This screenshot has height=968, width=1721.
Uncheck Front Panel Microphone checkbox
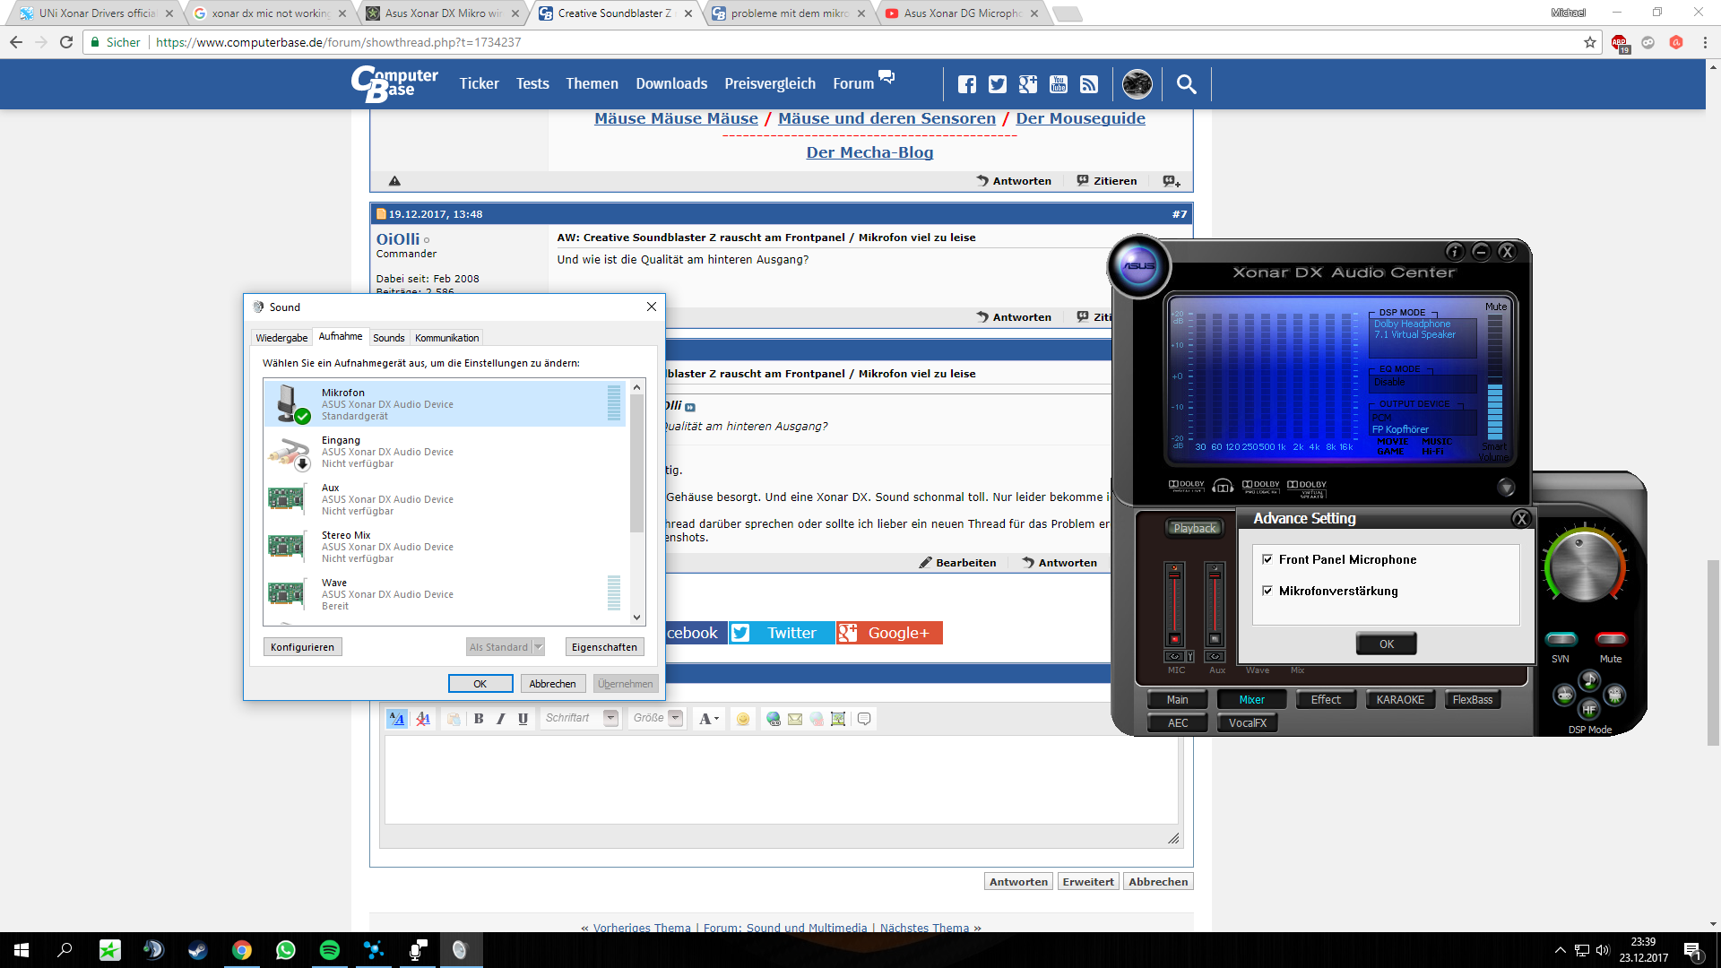pos(1267,559)
